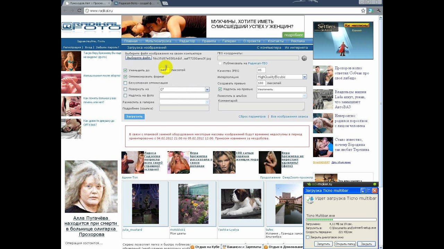
Task: Click Вход link
Action: 88,47
